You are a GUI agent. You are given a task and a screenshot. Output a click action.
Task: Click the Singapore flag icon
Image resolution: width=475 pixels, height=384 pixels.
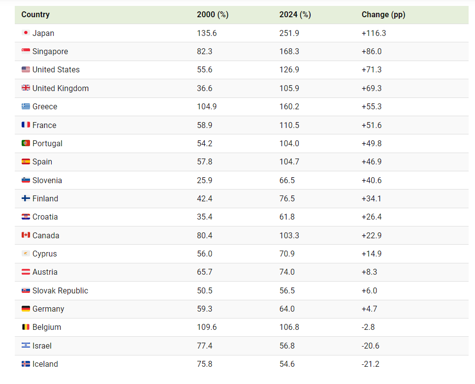click(x=26, y=52)
